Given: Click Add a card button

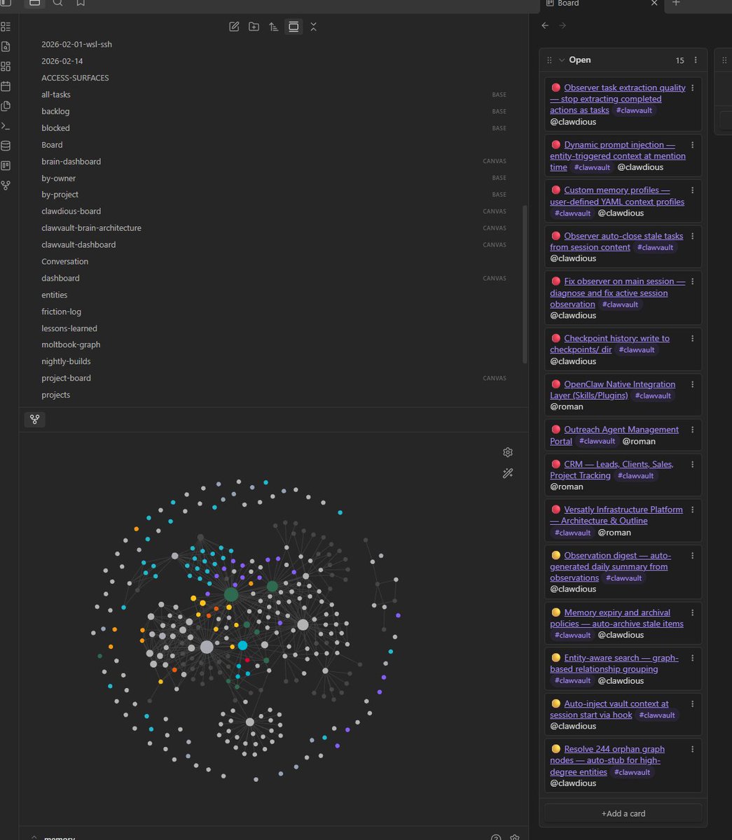Looking at the screenshot, I should pyautogui.click(x=623, y=813).
